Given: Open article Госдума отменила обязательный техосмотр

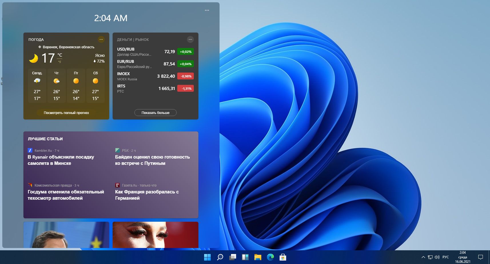Looking at the screenshot, I should (x=66, y=195).
